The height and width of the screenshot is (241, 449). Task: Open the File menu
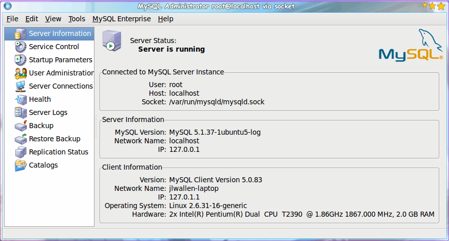coord(12,19)
